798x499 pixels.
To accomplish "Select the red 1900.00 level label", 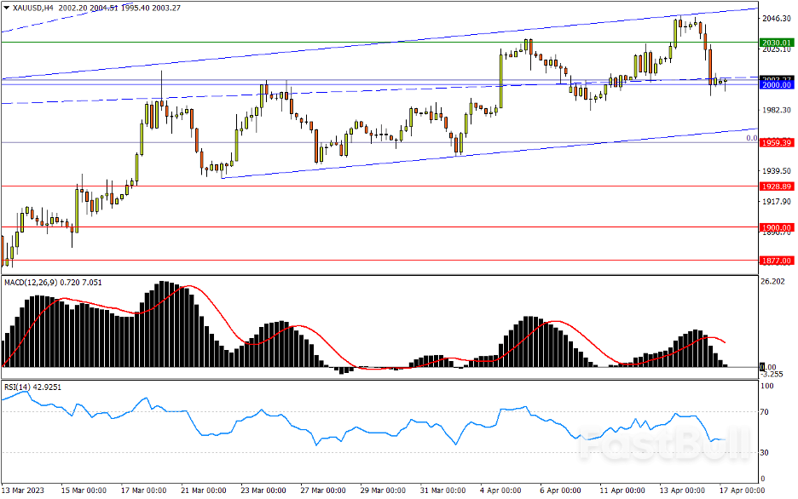I will (x=776, y=227).
